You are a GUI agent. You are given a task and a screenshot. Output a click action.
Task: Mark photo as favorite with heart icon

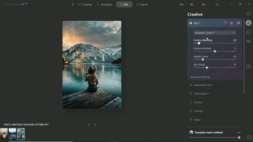tap(95, 125)
